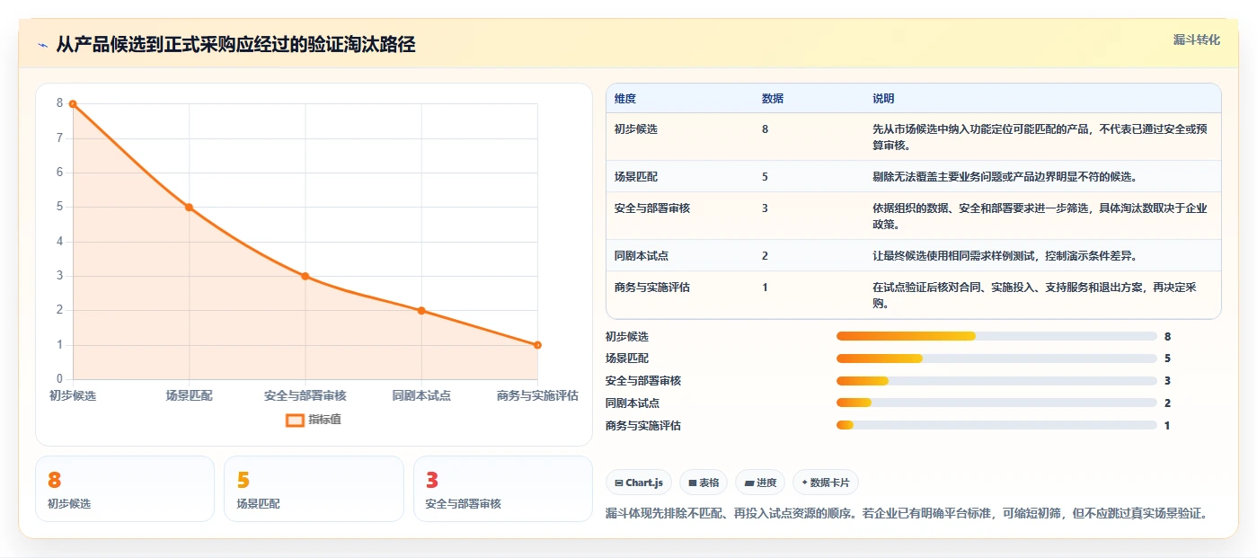
Task: Click the 同剧本试点 progress bar
Action: coord(996,403)
